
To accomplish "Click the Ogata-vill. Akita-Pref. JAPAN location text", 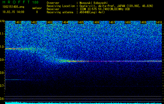I will (116, 6).
